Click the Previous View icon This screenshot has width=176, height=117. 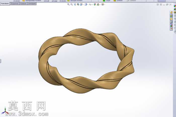[75, 5]
